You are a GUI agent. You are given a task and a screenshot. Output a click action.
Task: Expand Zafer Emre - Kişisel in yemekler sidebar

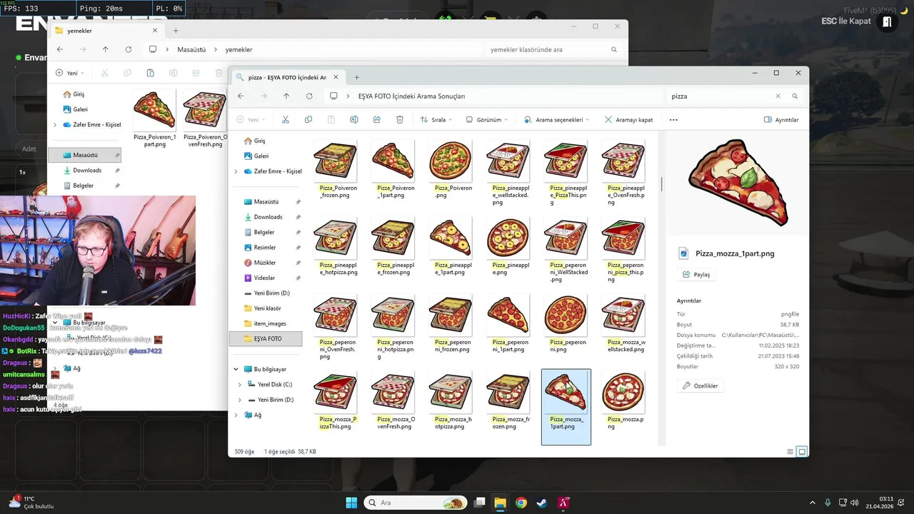55,124
